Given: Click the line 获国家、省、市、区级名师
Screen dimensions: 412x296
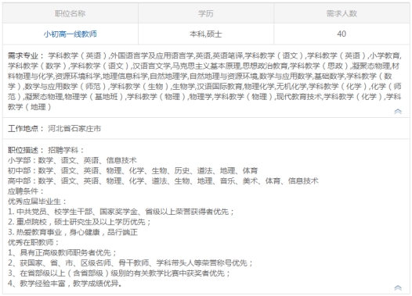Looking at the screenshot, I should tap(130, 263).
